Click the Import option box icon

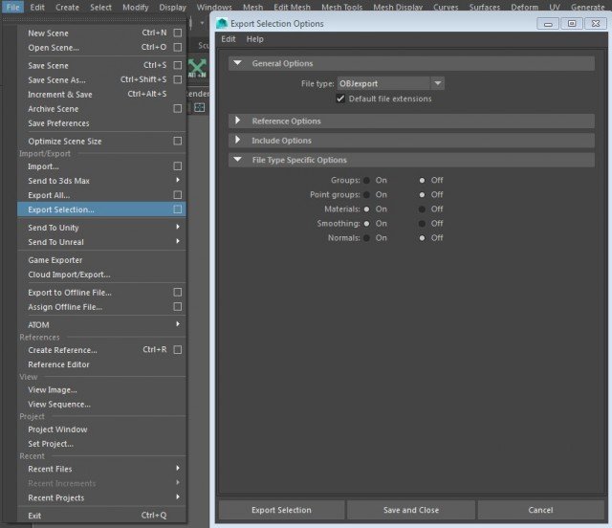(177, 166)
